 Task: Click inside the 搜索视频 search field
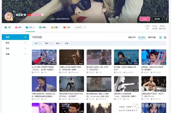click(79, 27)
